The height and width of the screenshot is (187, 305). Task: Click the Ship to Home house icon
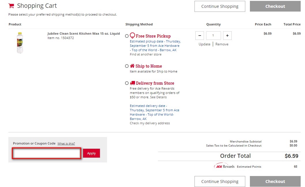click(132, 66)
